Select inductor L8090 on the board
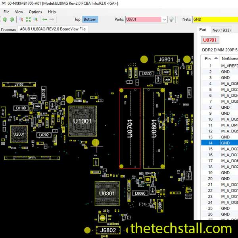 pyautogui.click(x=140, y=194)
